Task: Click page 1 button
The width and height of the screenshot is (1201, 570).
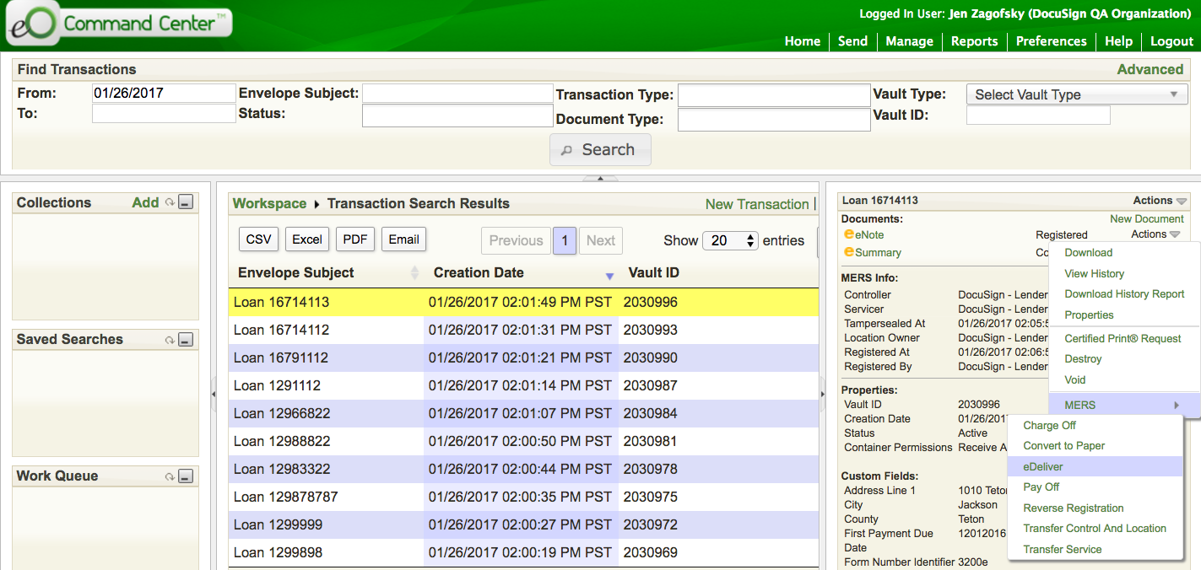Action: pos(565,240)
